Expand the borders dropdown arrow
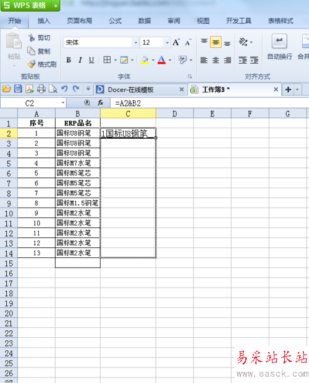This screenshot has height=383, width=309. (x=115, y=60)
